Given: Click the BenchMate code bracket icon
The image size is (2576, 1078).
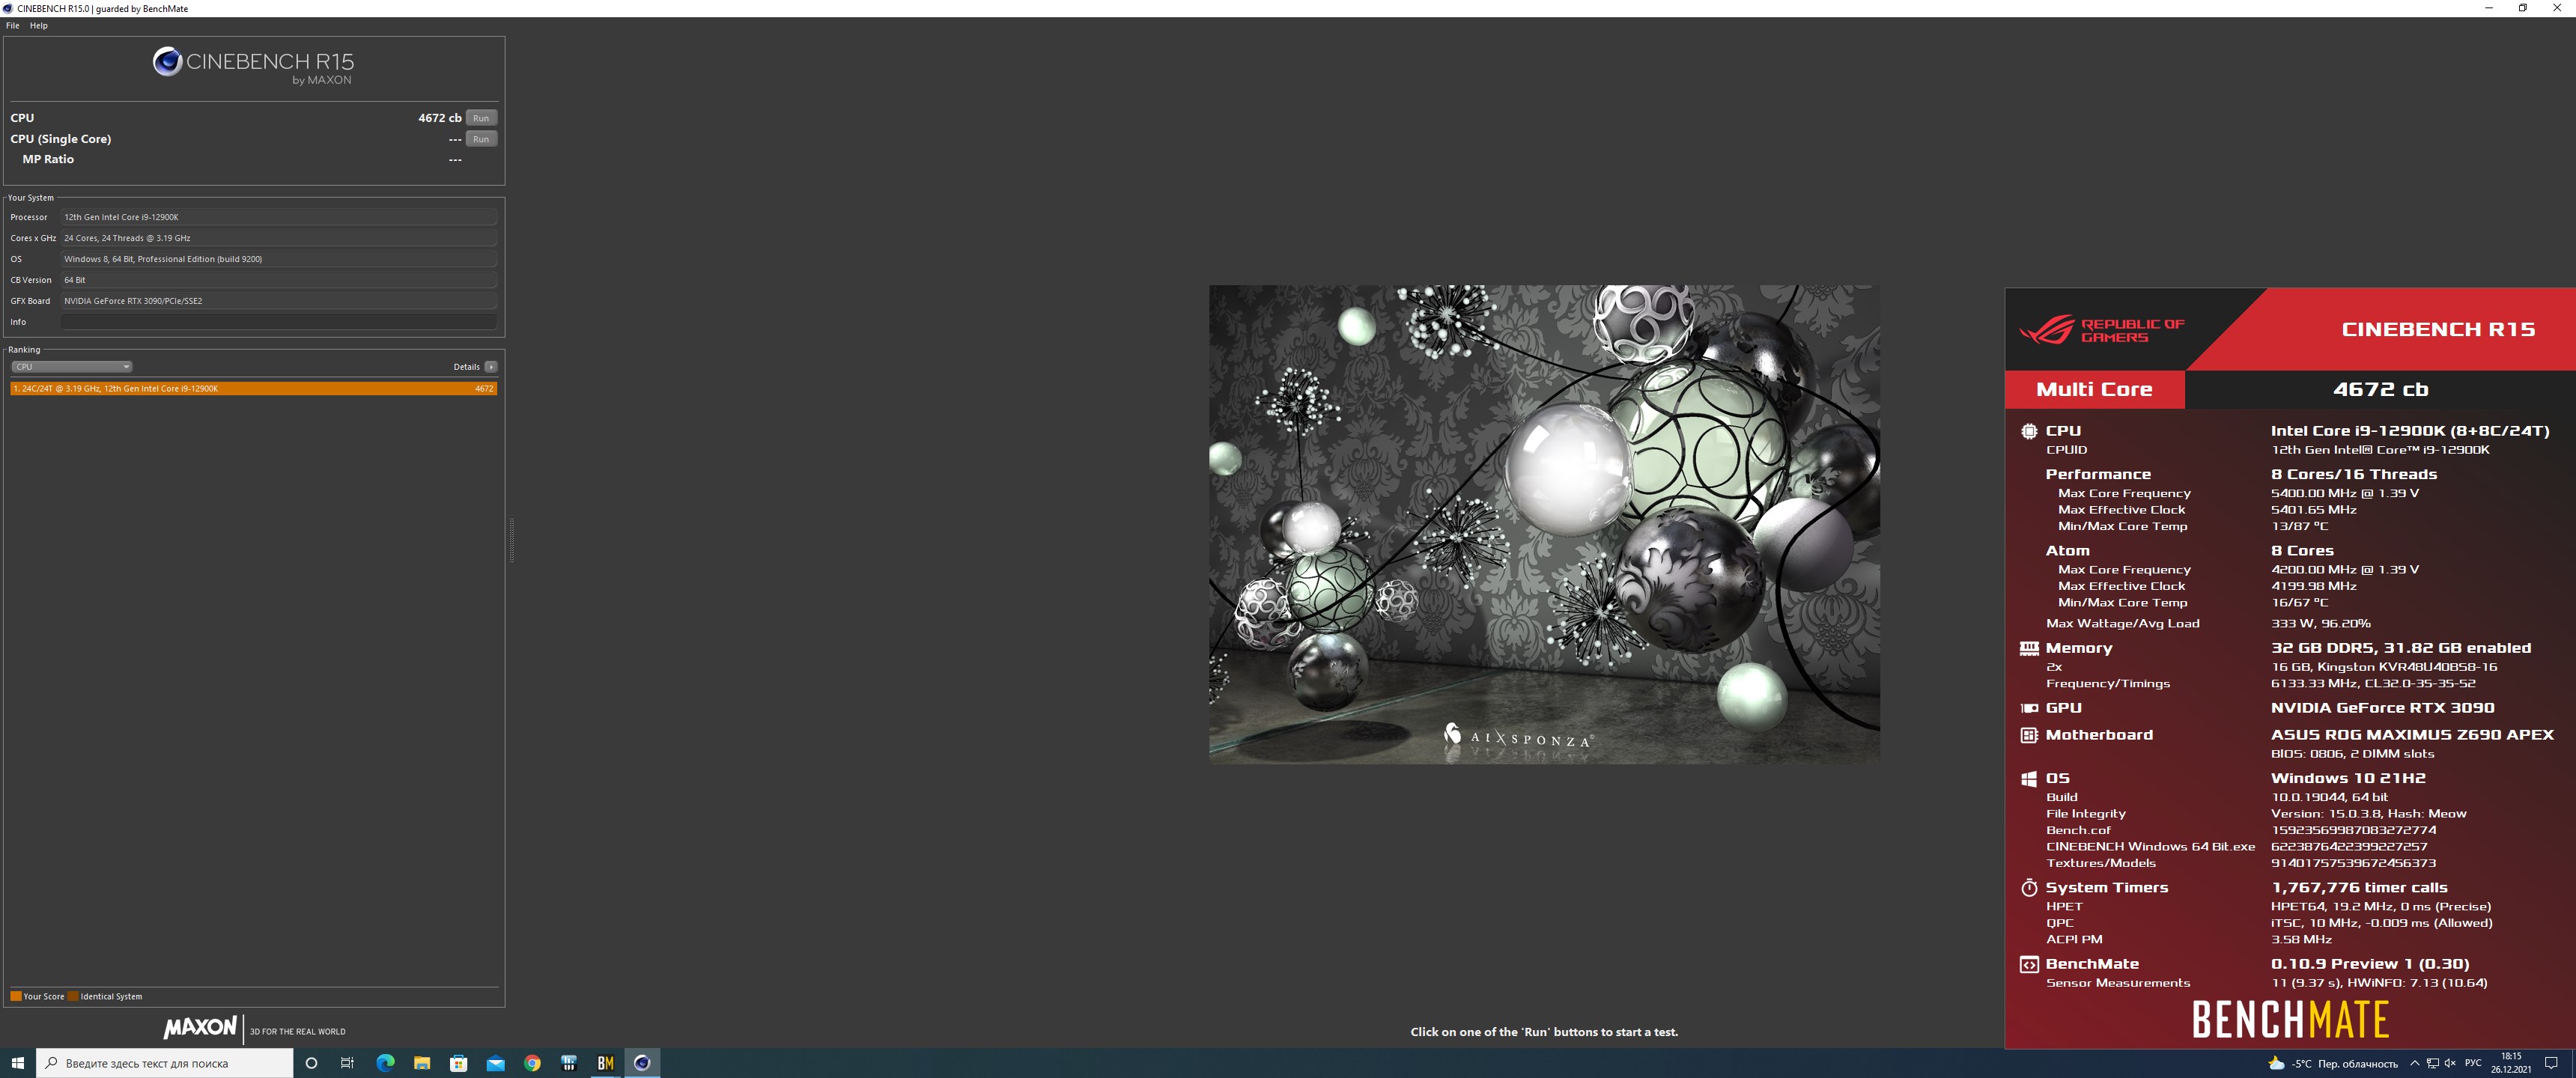Looking at the screenshot, I should point(2029,964).
